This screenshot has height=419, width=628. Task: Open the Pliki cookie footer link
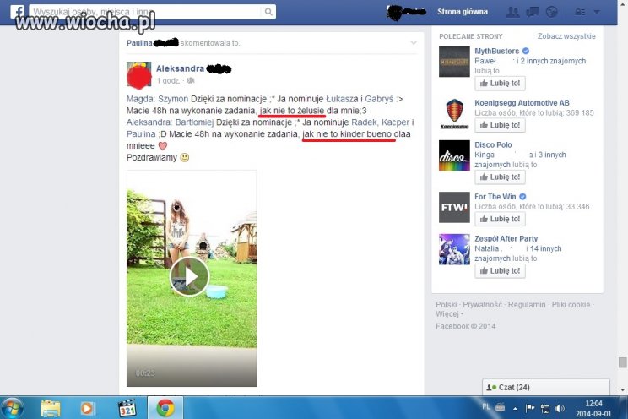pos(571,305)
